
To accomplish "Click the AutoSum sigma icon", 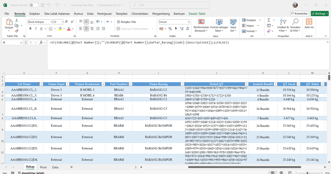I will tap(269, 20).
